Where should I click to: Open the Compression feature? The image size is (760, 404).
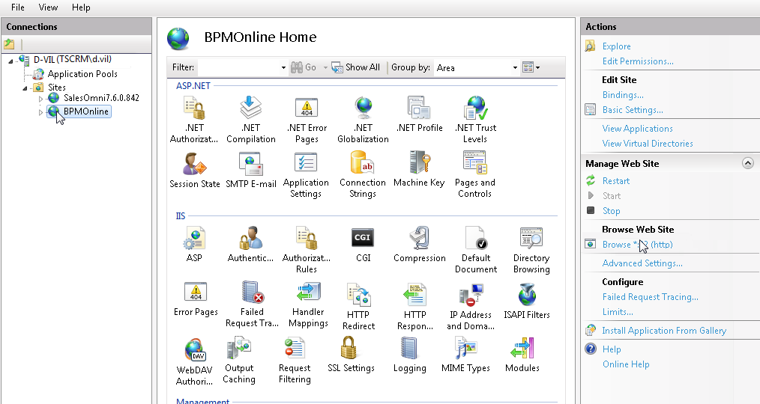coord(419,245)
